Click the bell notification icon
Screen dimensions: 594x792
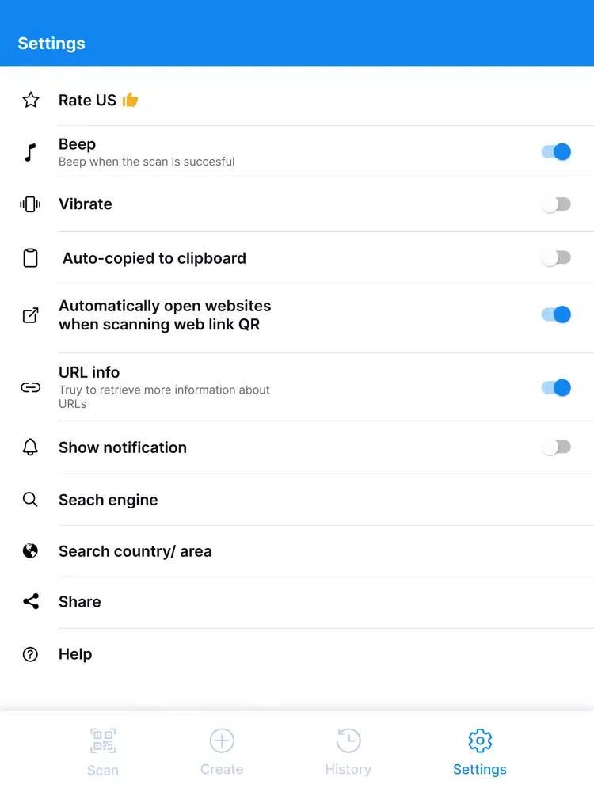coord(30,447)
